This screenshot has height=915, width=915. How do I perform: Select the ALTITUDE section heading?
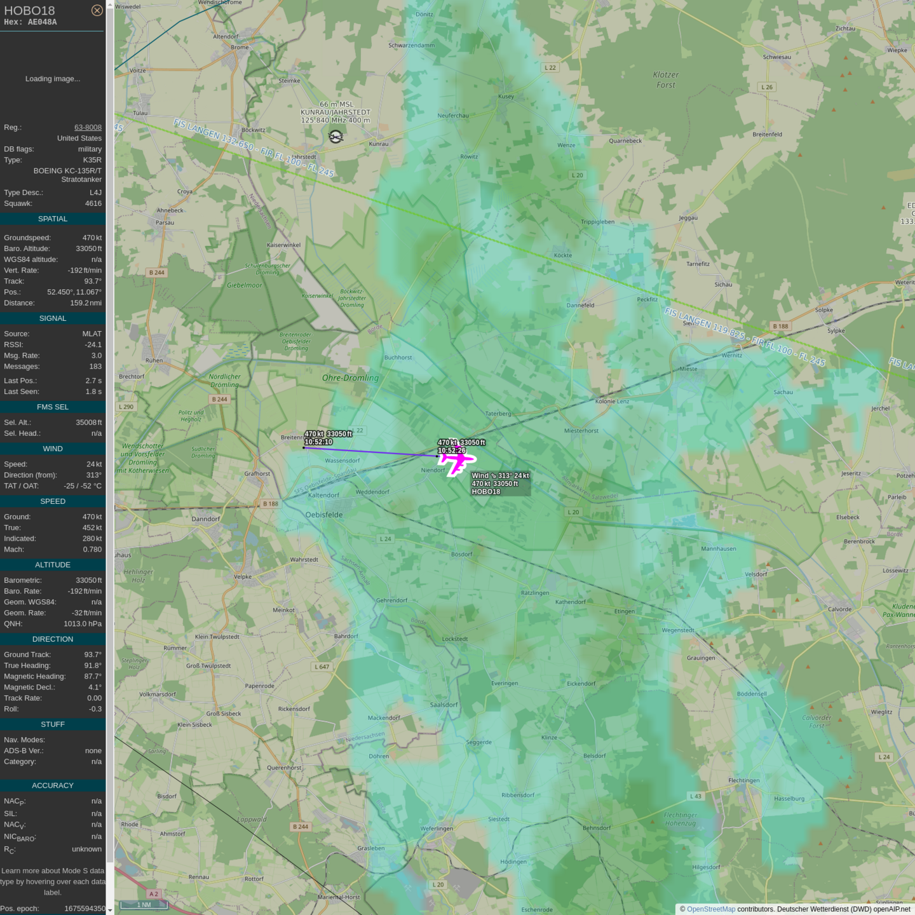pyautogui.click(x=53, y=565)
